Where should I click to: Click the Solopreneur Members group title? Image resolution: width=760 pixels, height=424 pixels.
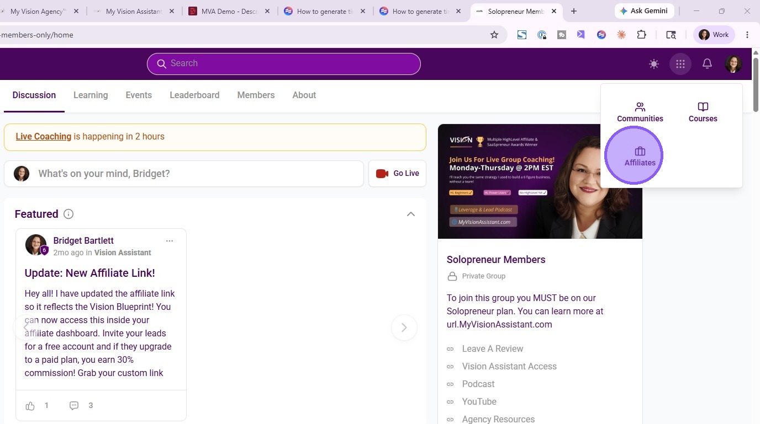[496, 260]
